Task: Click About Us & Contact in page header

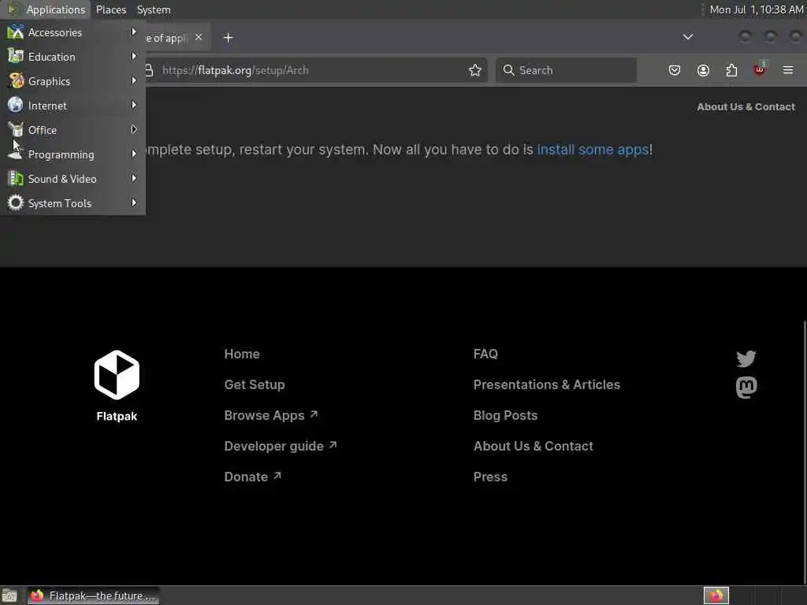Action: 746,107
